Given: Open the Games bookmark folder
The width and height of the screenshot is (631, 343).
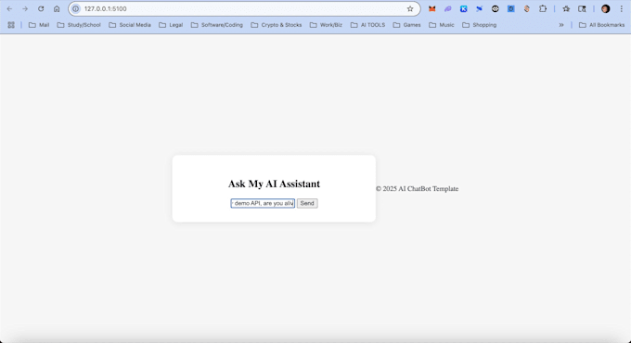Looking at the screenshot, I should tap(406, 25).
